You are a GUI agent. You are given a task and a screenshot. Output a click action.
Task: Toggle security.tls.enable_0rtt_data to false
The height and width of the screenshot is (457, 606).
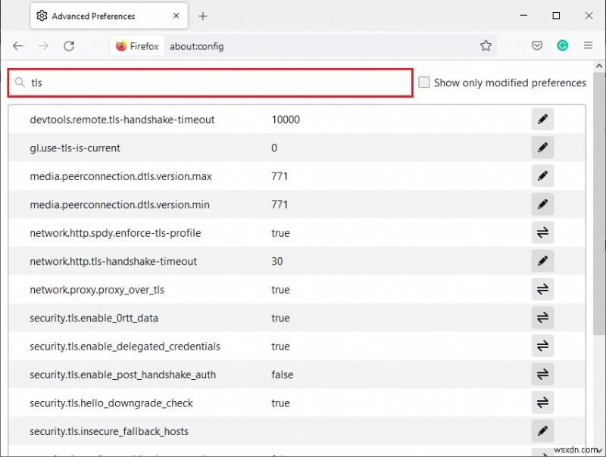[542, 318]
